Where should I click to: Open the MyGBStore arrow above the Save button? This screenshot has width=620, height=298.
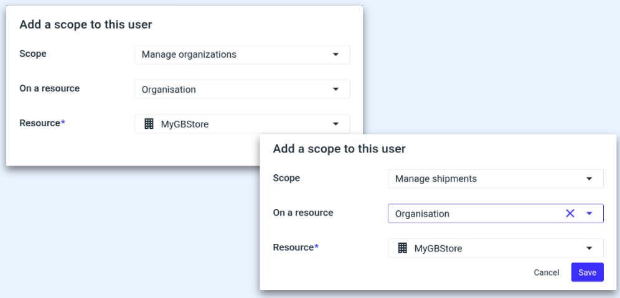tap(589, 248)
